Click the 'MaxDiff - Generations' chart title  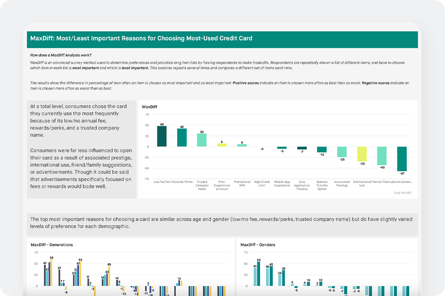point(52,245)
